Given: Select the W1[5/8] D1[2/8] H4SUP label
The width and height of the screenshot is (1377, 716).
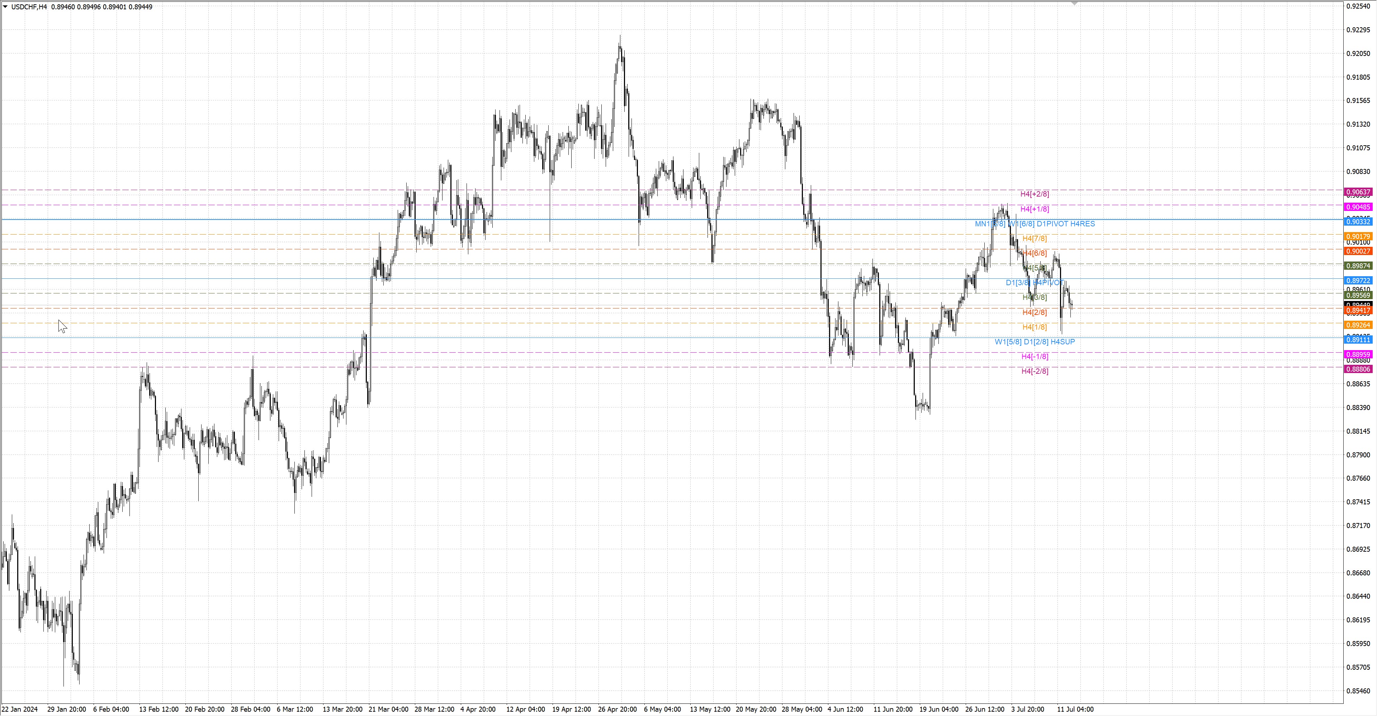Looking at the screenshot, I should (1034, 342).
